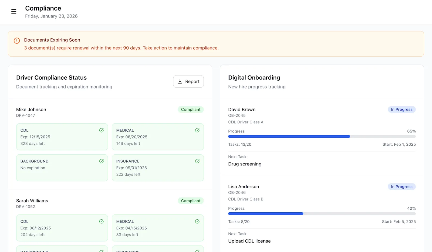Click the Documents Expiring Soon warning icon
This screenshot has height=252, width=432.
[17, 41]
